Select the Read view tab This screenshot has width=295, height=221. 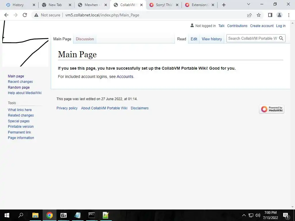tap(181, 39)
